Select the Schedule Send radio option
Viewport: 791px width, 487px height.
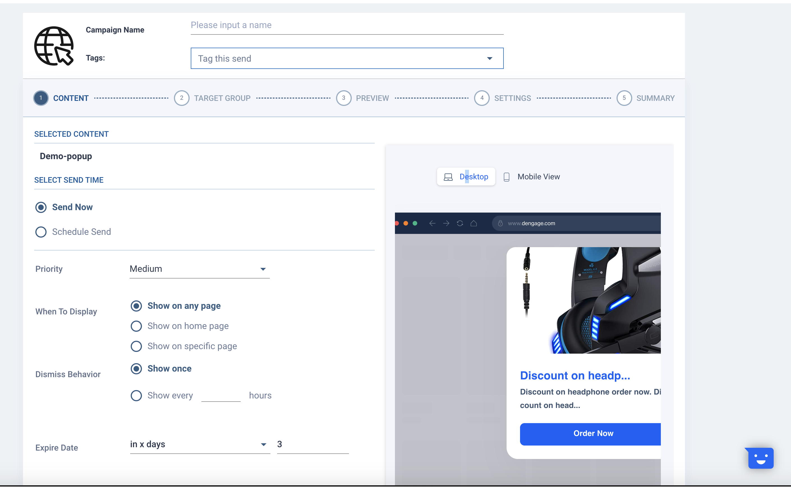point(41,232)
